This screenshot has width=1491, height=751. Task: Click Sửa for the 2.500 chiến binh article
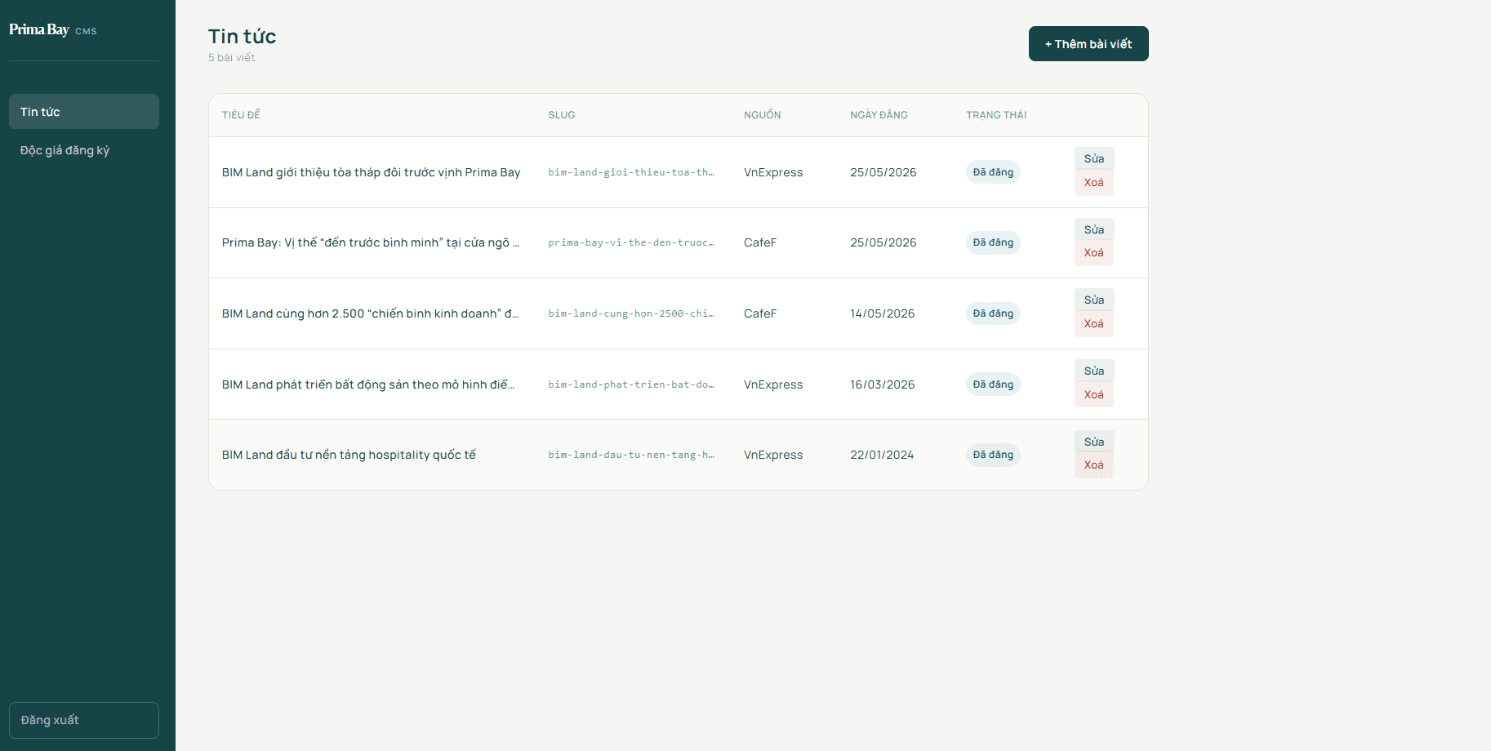tap(1094, 300)
